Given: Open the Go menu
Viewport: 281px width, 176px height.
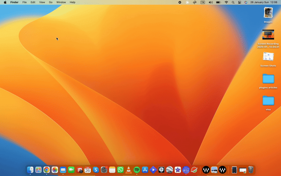Looking at the screenshot, I should [51, 2].
